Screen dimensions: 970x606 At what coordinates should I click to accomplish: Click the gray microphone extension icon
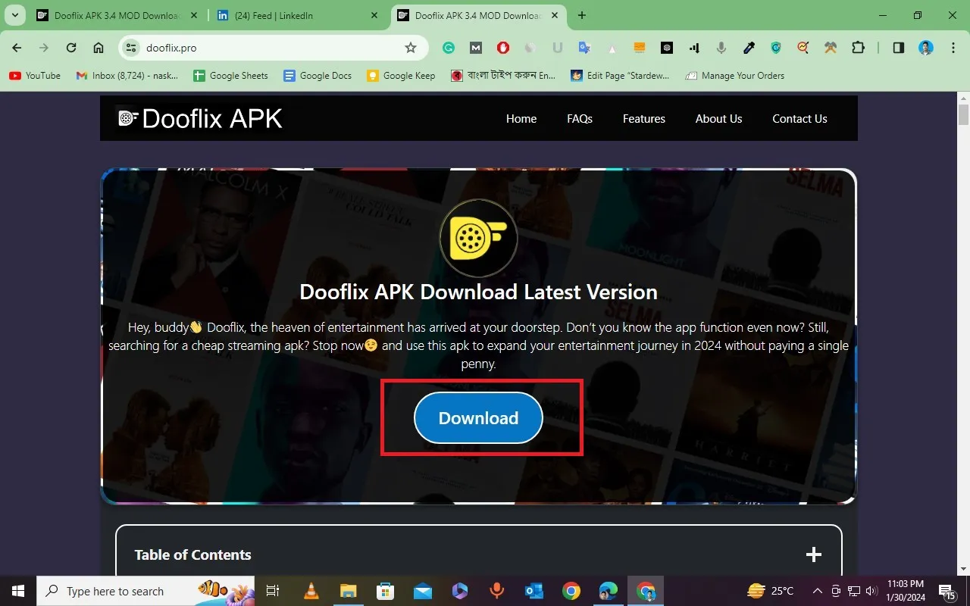[721, 48]
